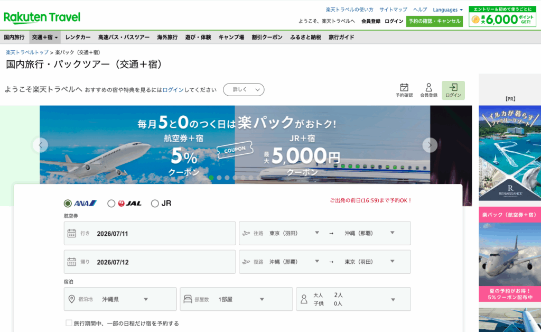This screenshot has height=332, width=541.
Task: Open the 宿泊地 沖縄県 dropdown
Action: [x=120, y=299]
